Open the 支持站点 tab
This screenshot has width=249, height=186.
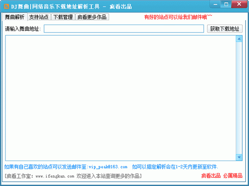click(39, 17)
